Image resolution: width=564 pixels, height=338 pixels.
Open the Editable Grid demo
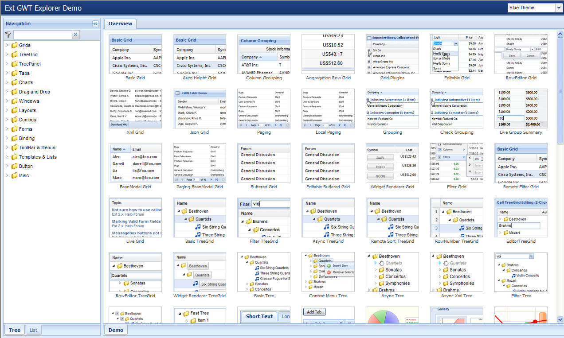click(x=457, y=54)
